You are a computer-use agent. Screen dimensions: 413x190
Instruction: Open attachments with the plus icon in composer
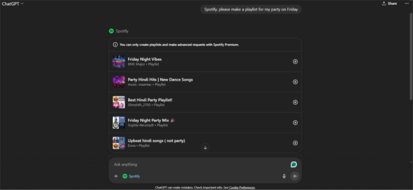[116, 176]
